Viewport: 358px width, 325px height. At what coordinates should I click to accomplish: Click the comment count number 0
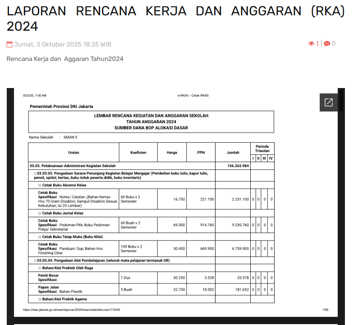click(334, 44)
